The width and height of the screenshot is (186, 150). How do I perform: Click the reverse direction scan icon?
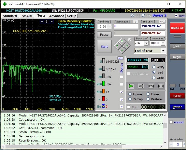tap(141, 86)
